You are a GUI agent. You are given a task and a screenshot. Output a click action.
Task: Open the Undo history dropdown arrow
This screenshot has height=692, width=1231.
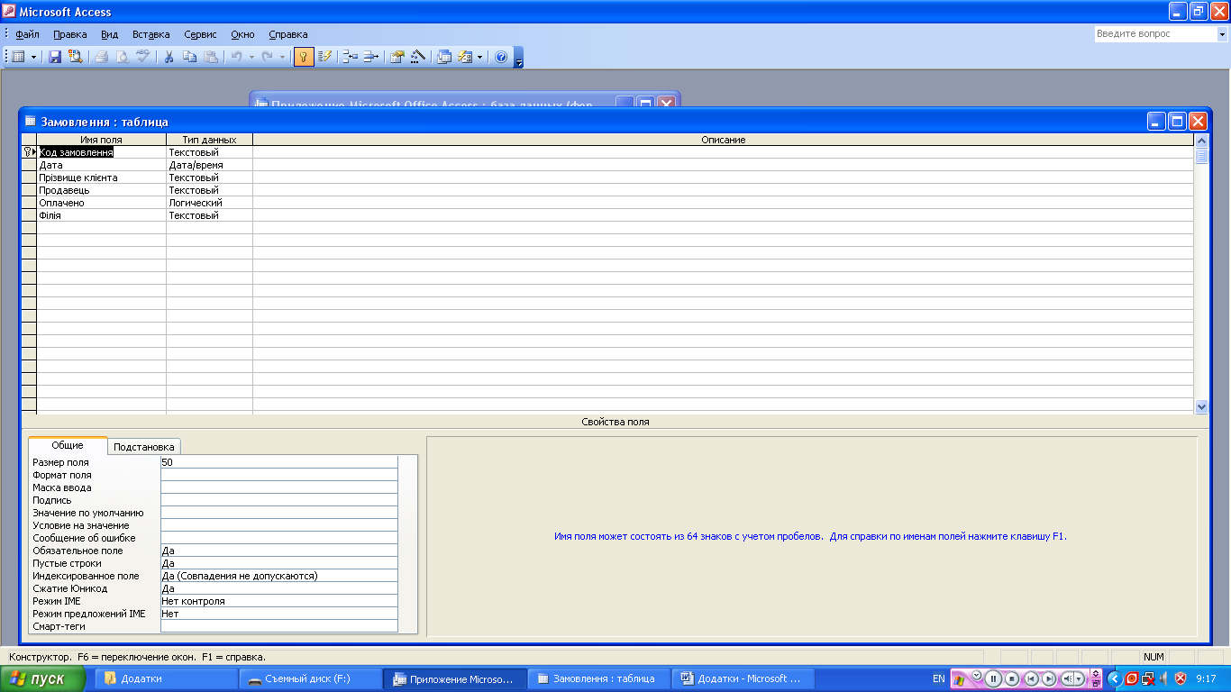point(251,57)
